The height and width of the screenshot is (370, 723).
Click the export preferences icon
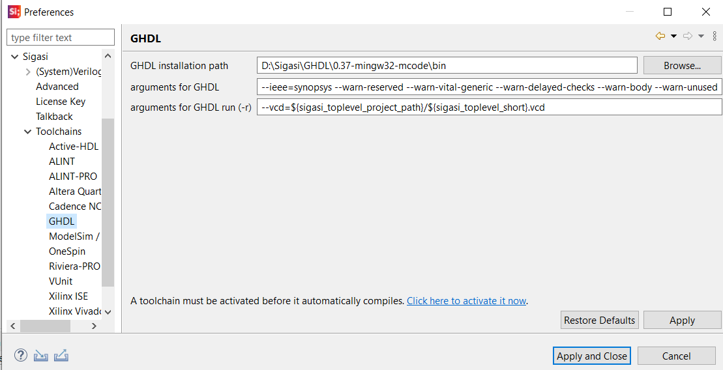(x=61, y=355)
